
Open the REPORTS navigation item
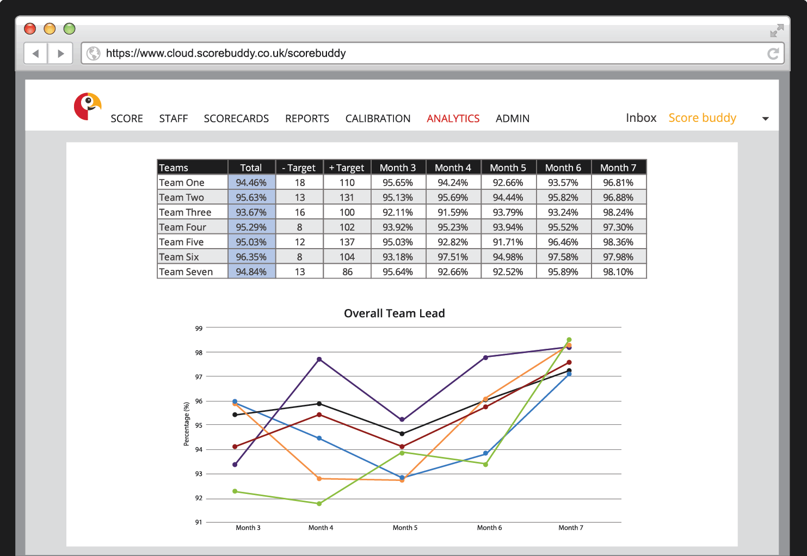tap(307, 119)
